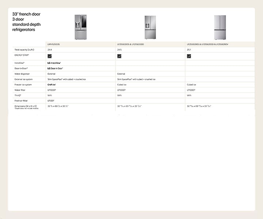Click LT1000P water filter cell for LF25S6200S

pos(191,90)
